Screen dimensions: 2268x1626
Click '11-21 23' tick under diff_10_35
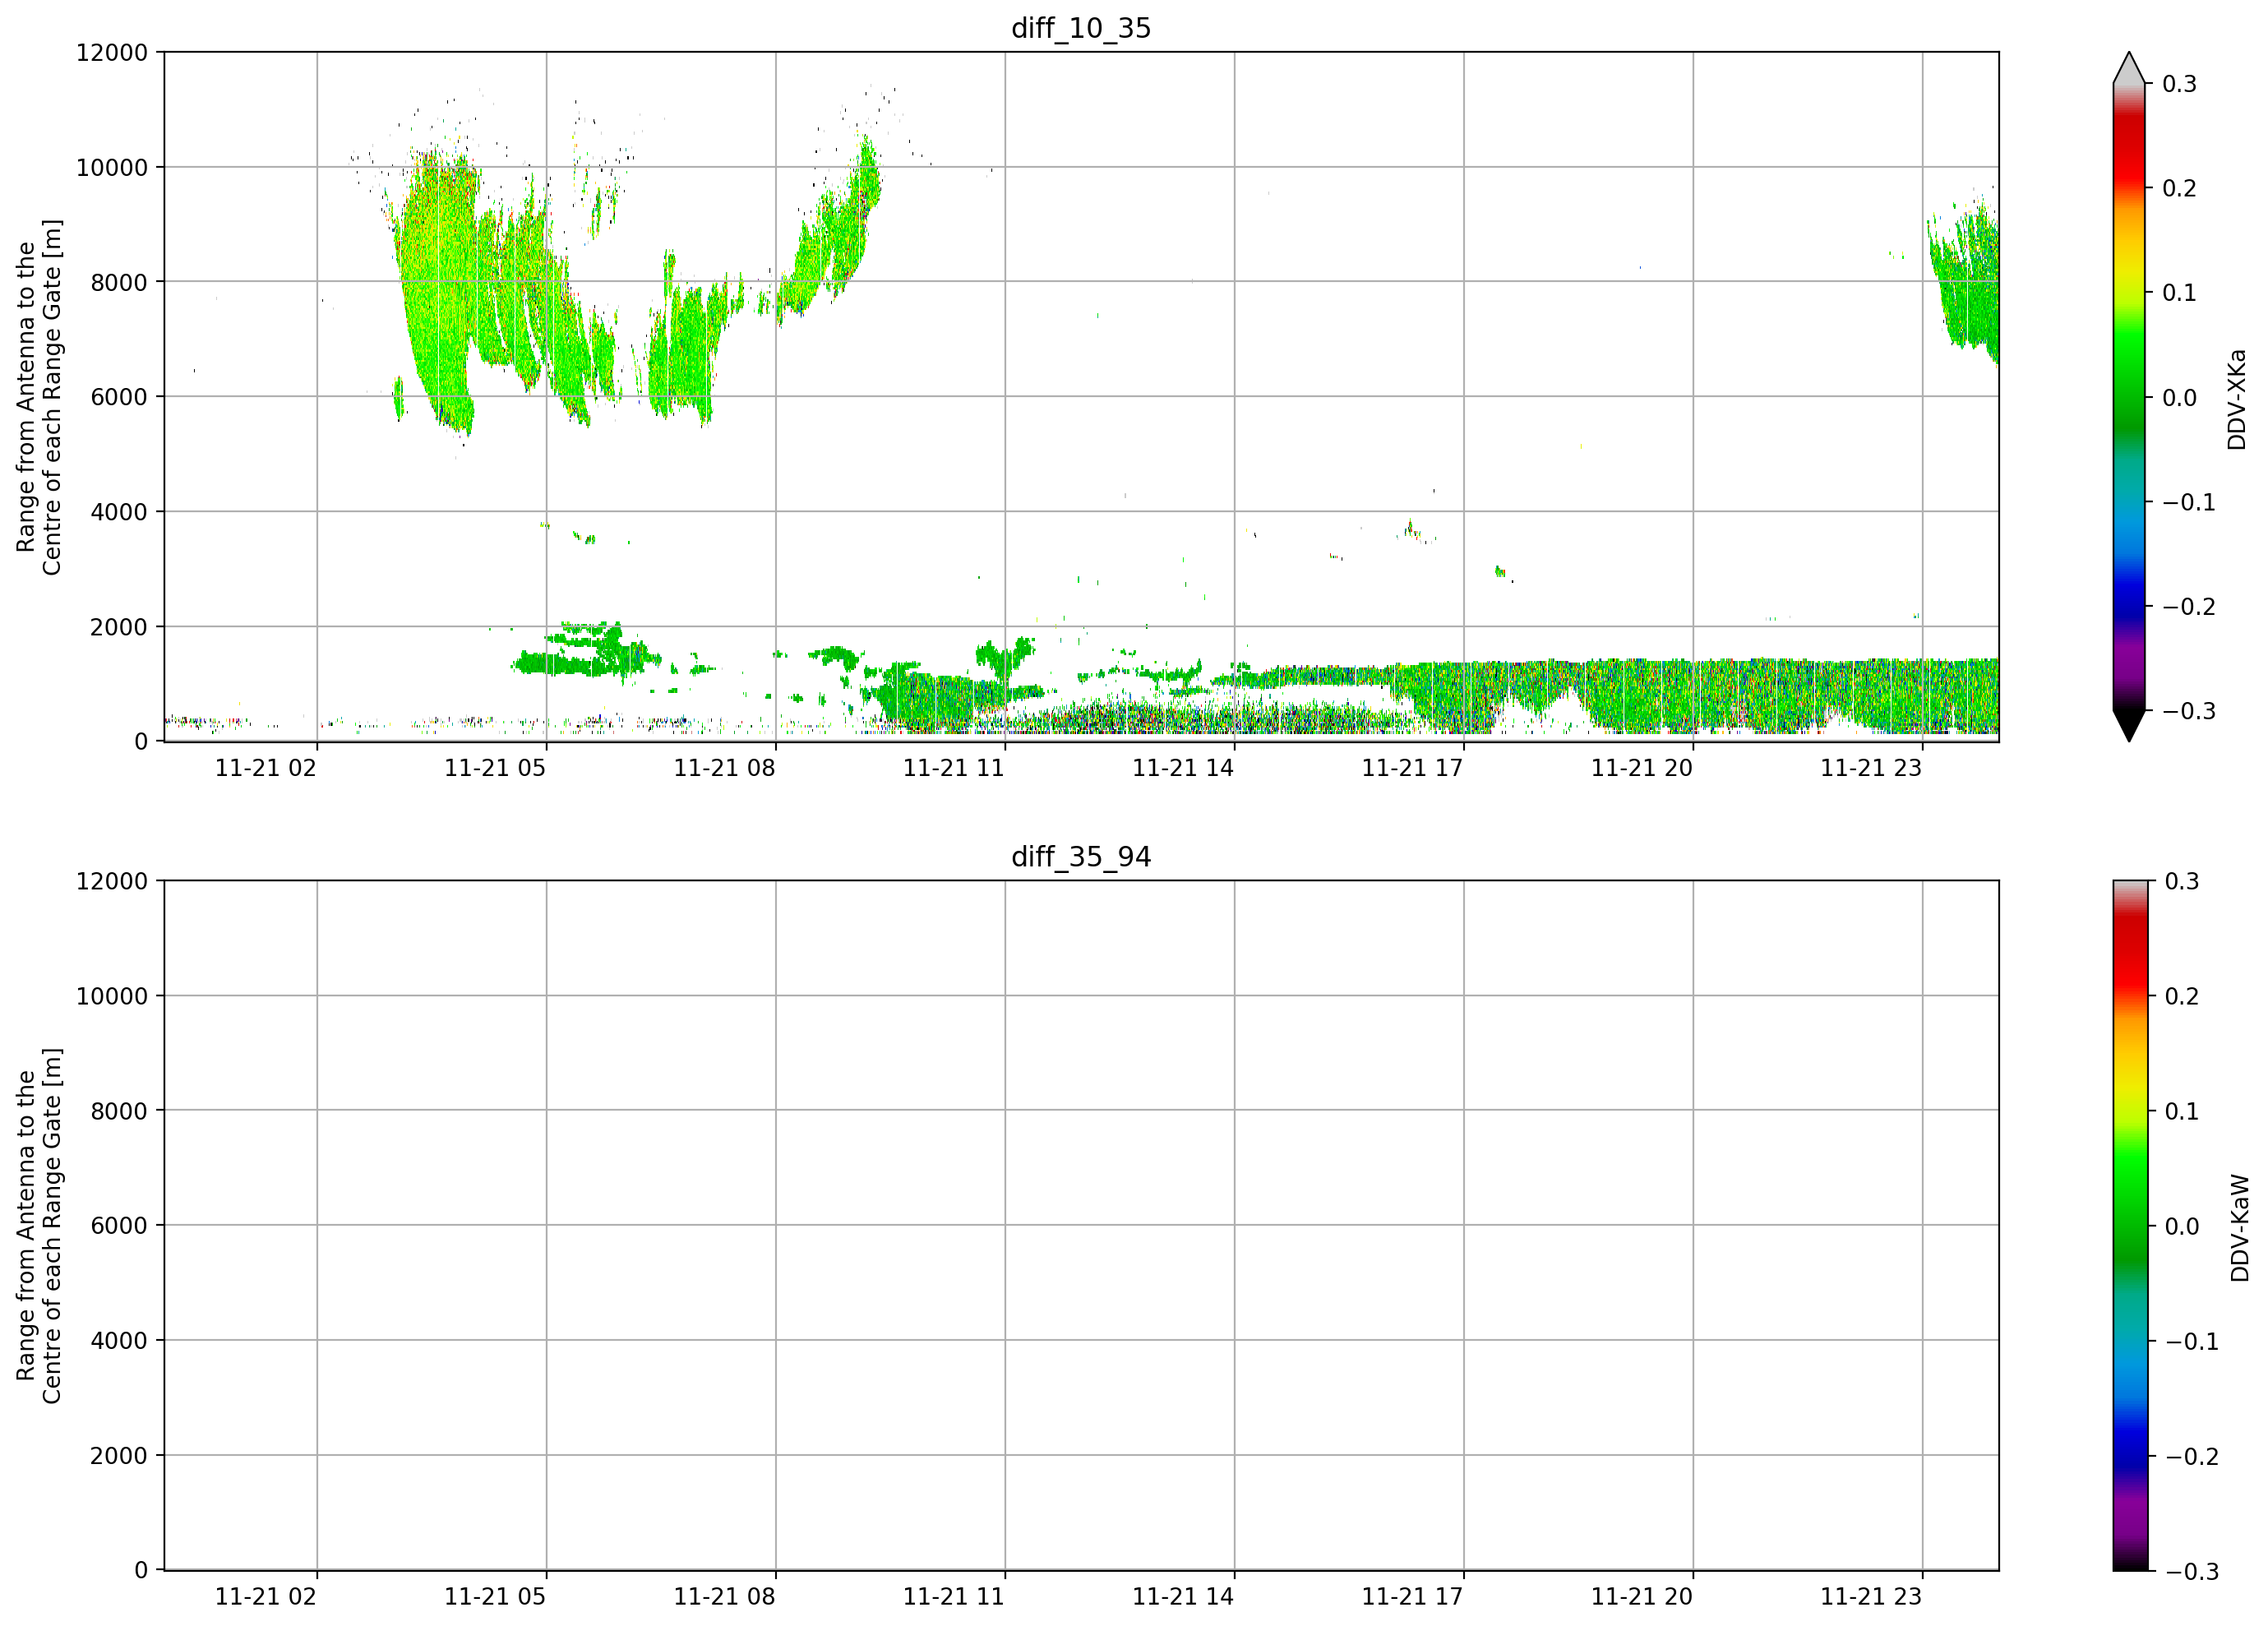click(x=1871, y=768)
